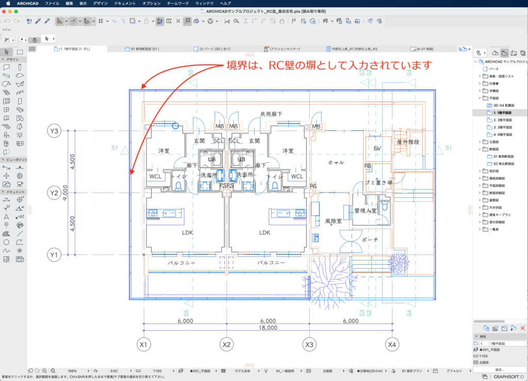Select the Door tool
Screen dimensions: 528x381
[20, 101]
